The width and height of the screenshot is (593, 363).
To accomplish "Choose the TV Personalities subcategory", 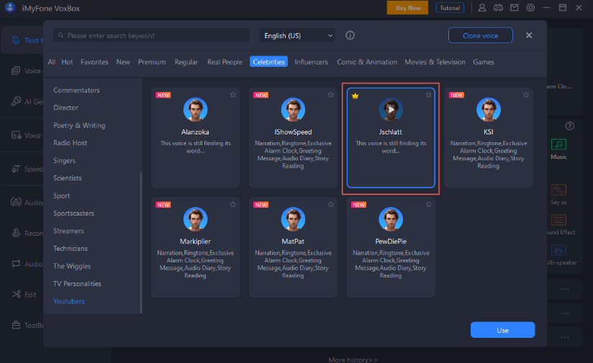I will (x=77, y=284).
